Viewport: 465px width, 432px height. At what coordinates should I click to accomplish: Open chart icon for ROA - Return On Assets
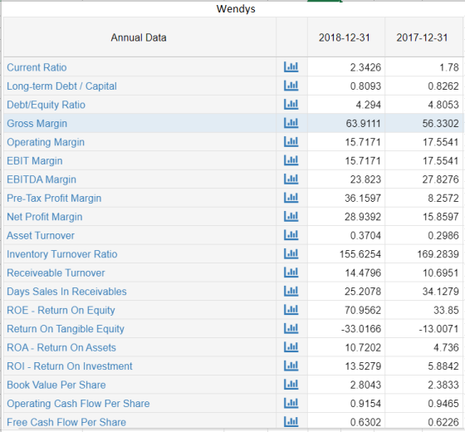tap(291, 347)
